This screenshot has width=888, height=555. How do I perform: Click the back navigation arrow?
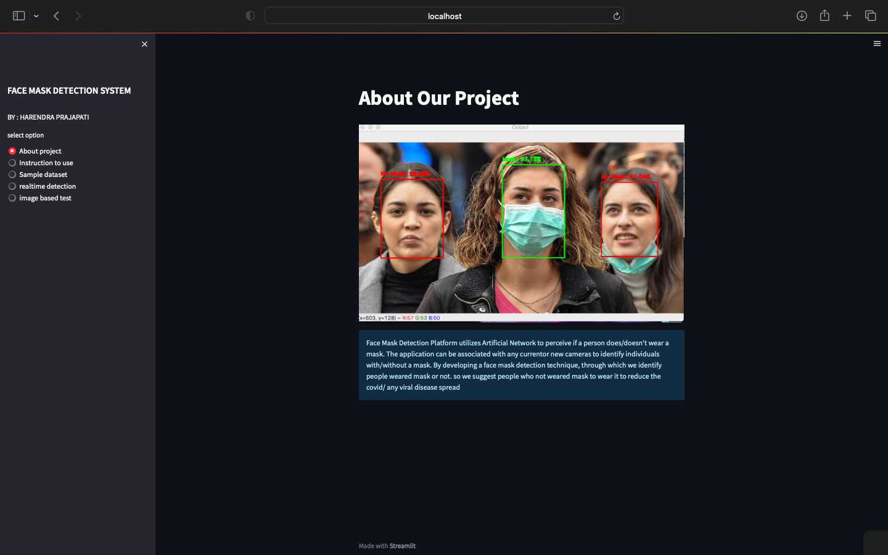(x=56, y=15)
